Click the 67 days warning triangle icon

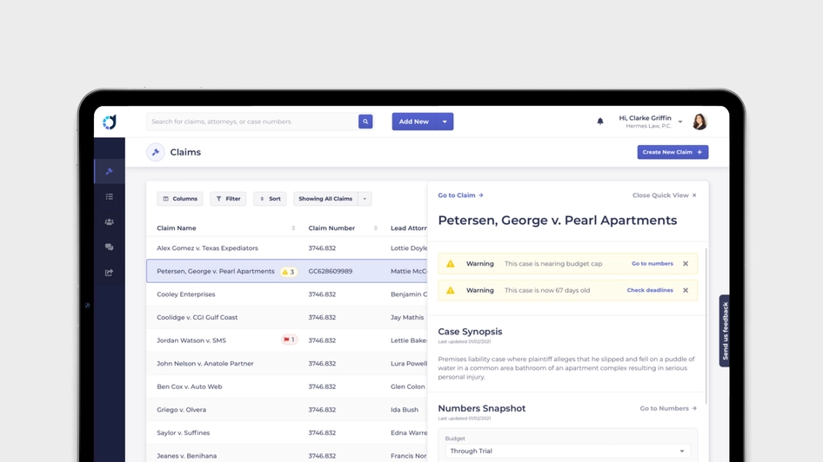pos(451,290)
